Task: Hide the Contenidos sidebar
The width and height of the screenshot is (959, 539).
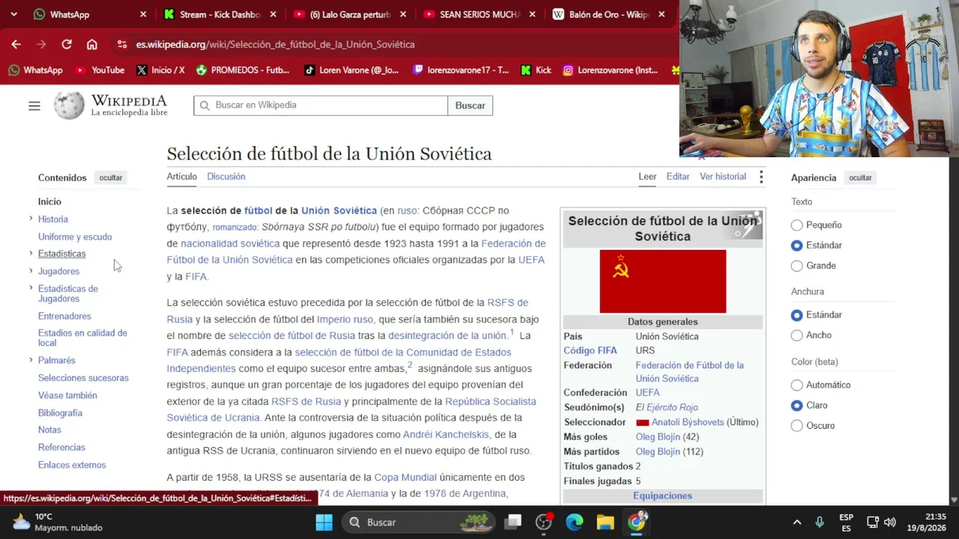Action: pyautogui.click(x=111, y=178)
